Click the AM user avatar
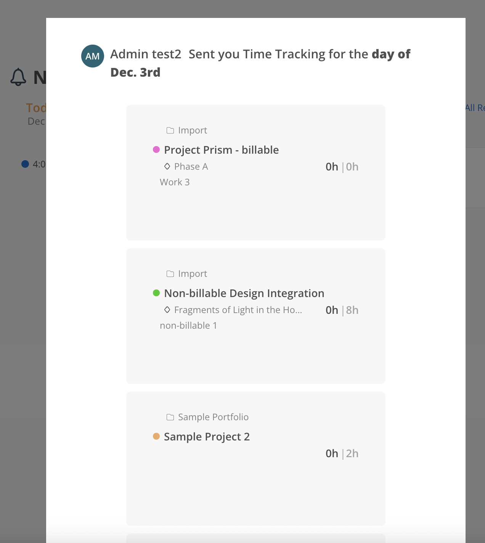 coord(93,56)
